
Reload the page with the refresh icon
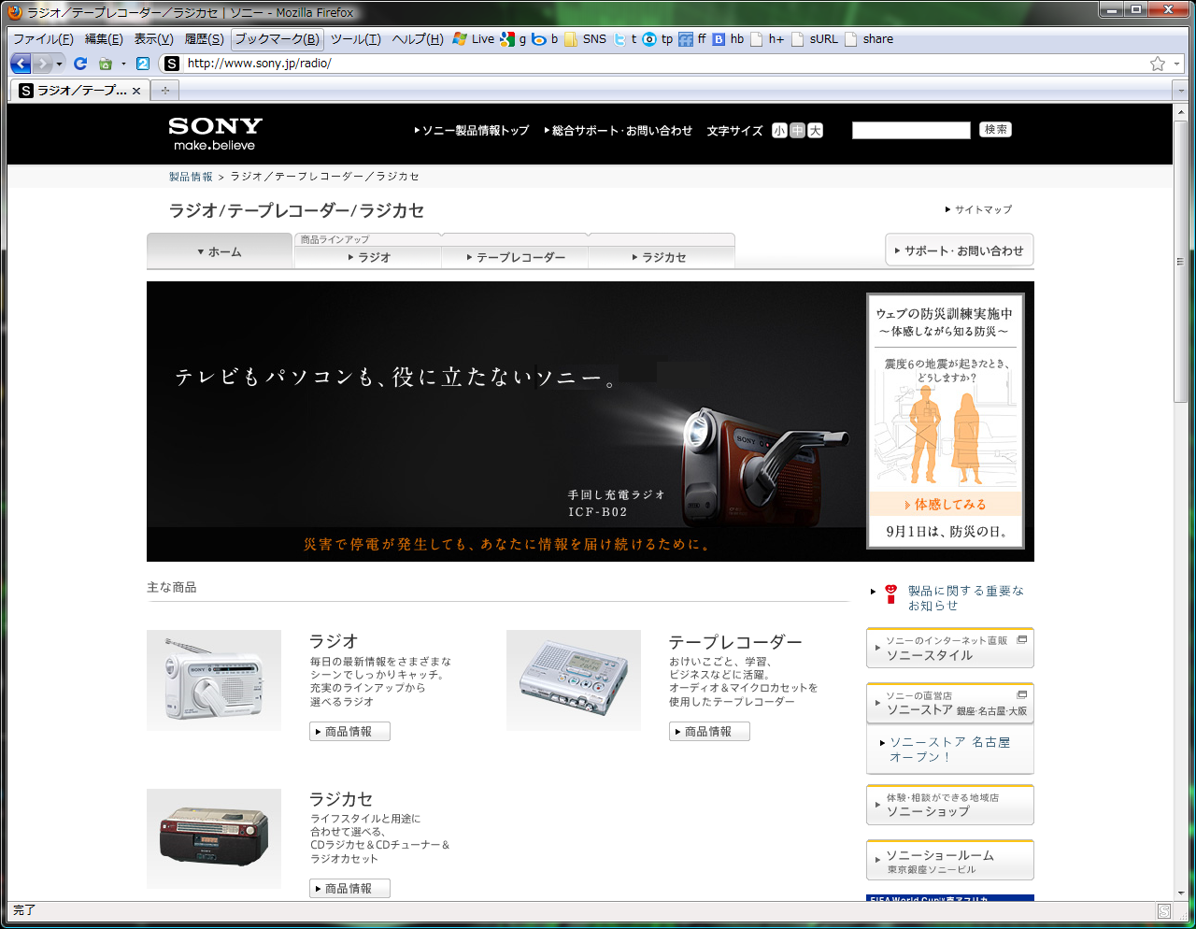tap(80, 64)
